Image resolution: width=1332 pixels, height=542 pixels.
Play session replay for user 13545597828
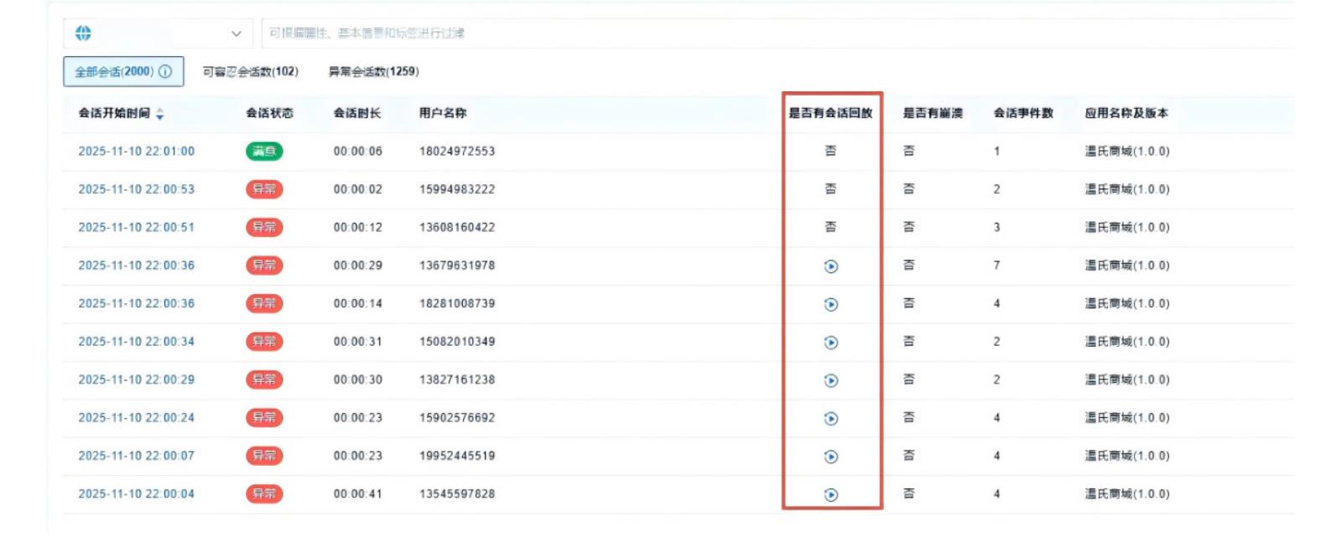click(830, 495)
